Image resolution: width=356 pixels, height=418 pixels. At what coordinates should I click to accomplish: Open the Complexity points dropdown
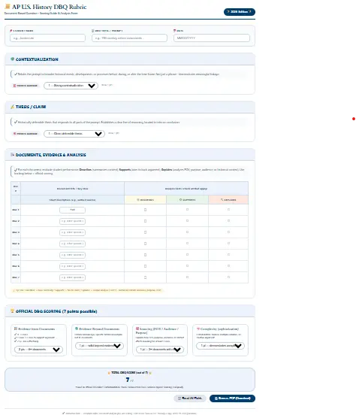tap(221, 346)
